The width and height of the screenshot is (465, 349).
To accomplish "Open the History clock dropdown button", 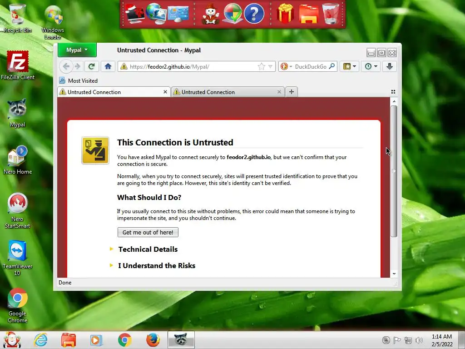I will 371,66.
